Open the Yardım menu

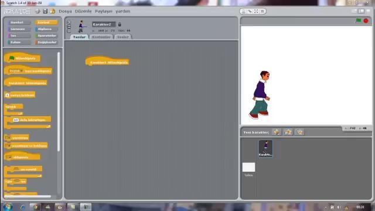click(123, 11)
